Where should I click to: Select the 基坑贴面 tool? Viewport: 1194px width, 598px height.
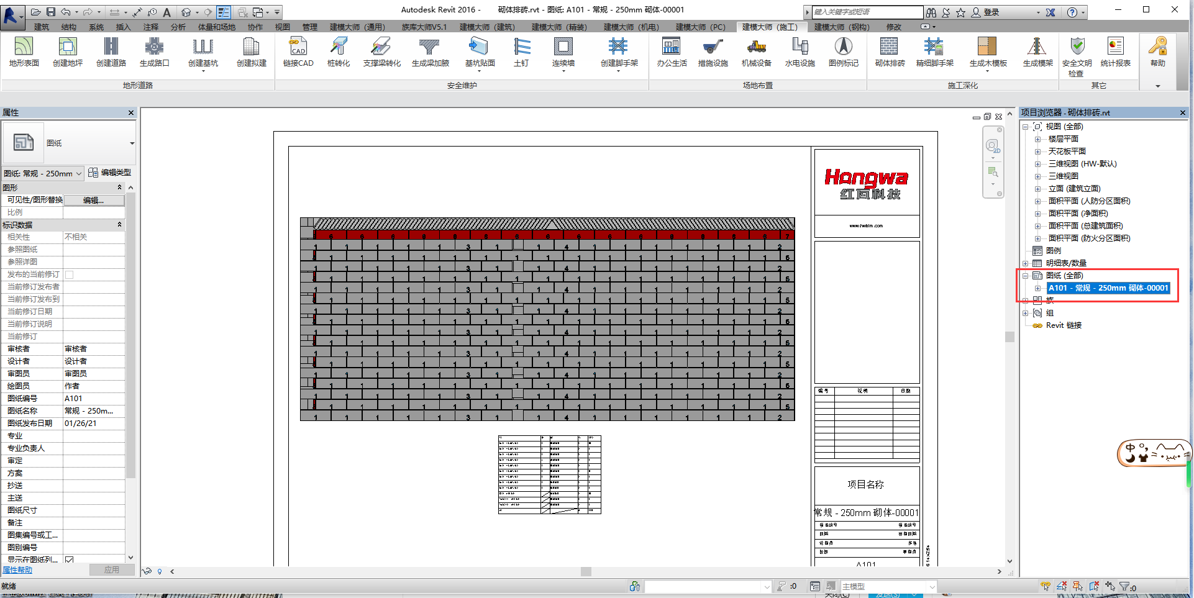480,53
